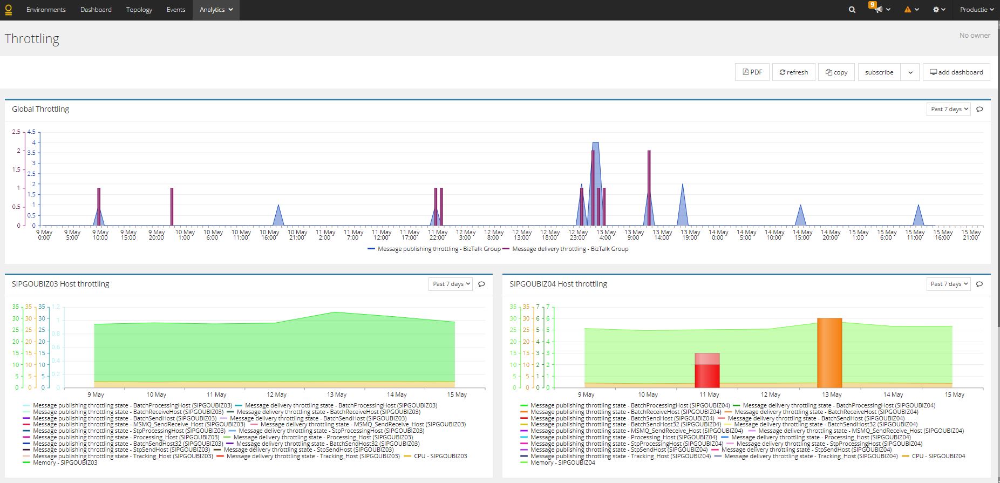
Task: Click the 'SIPGOUBIZ04 Host throttling' panel title
Action: pos(558,284)
